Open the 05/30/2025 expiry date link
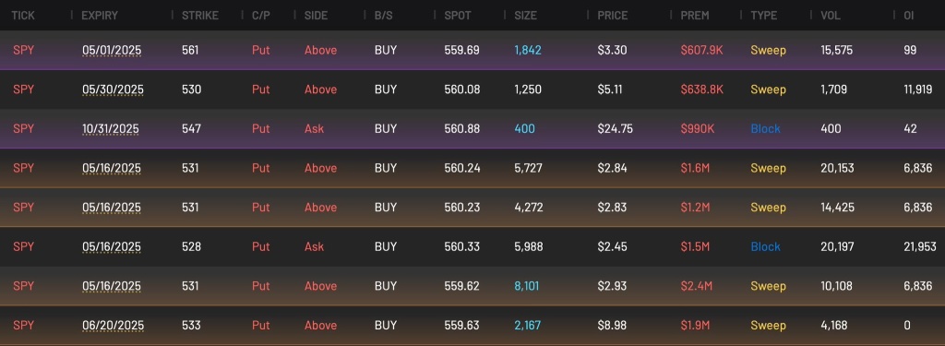 coord(113,89)
